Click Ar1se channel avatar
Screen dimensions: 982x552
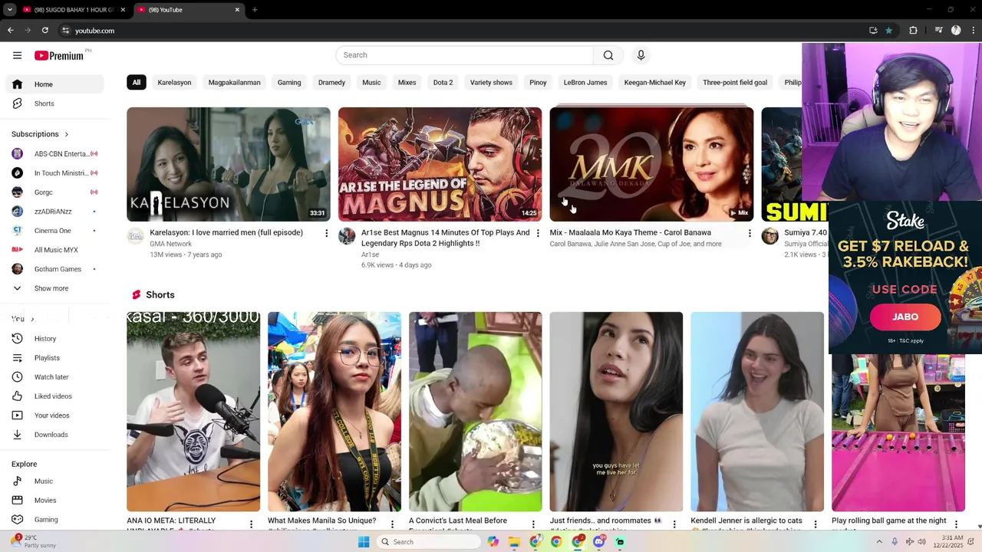[347, 236]
